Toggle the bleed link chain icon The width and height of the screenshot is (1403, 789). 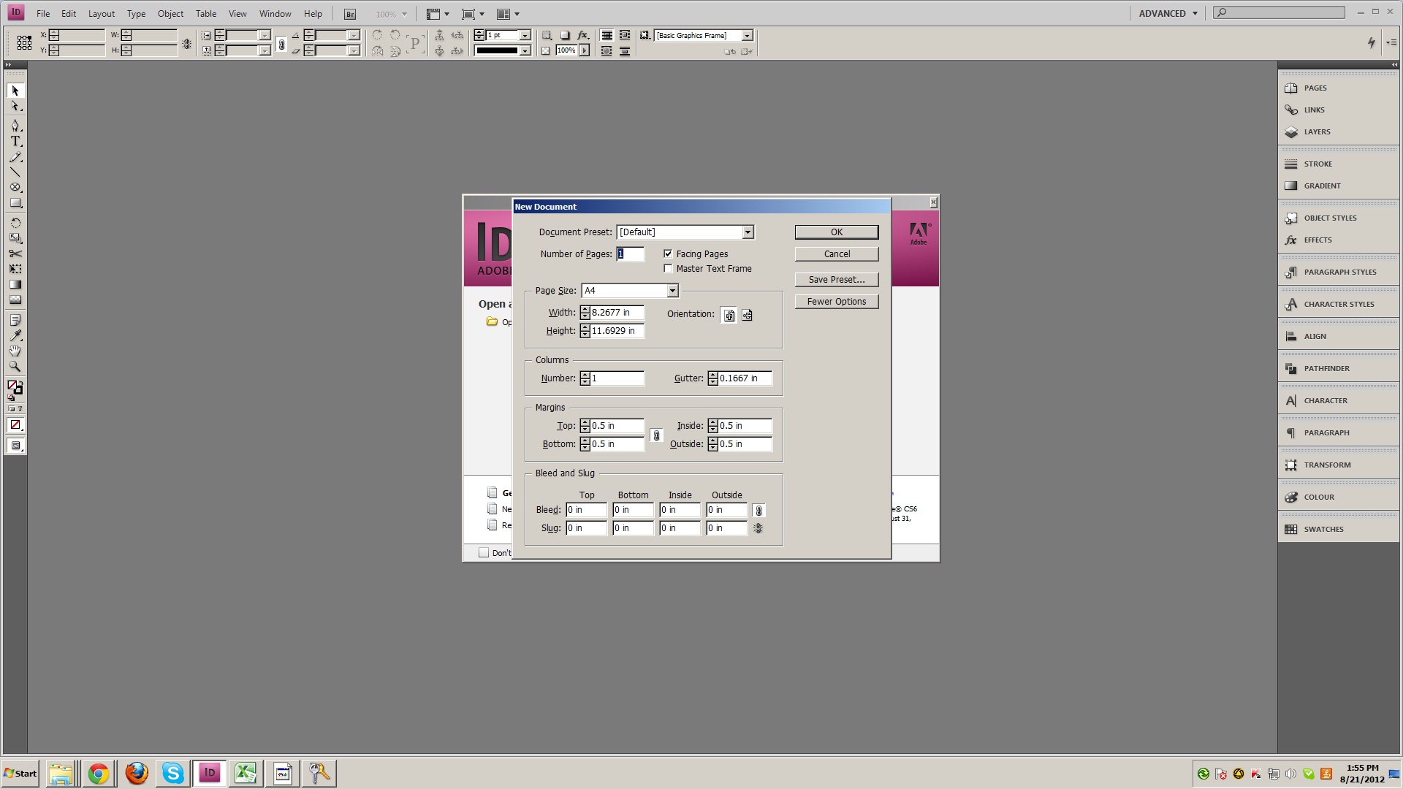(758, 510)
